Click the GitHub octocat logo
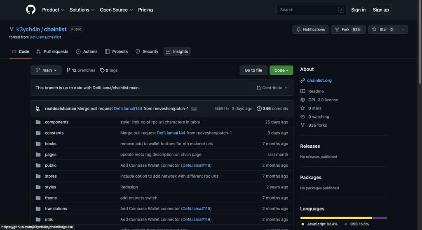The height and width of the screenshot is (230, 422). (30, 10)
